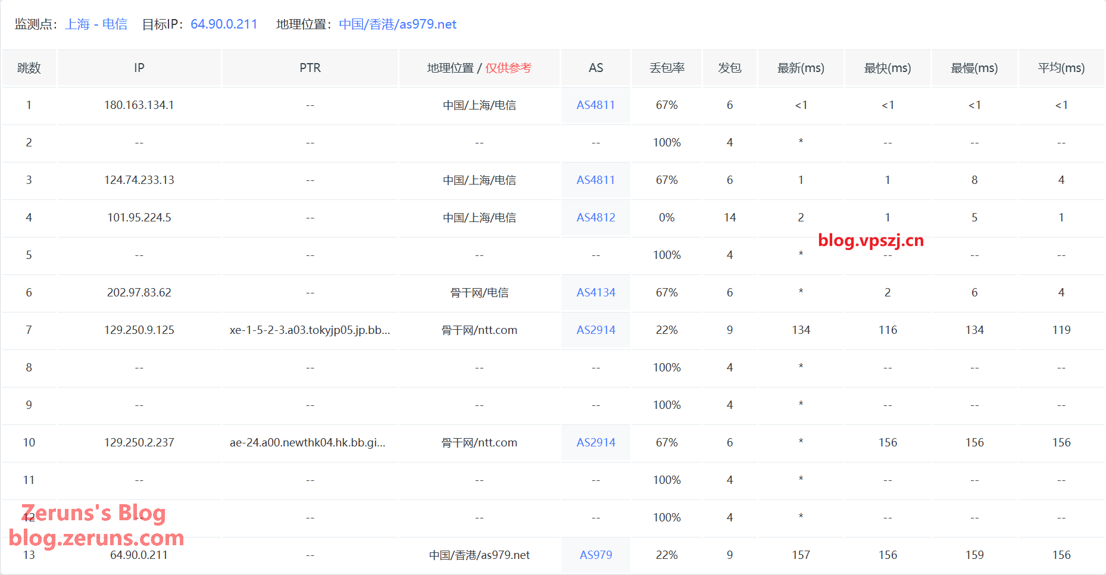Click the AS4134 link
The height and width of the screenshot is (575, 1106).
(x=595, y=293)
